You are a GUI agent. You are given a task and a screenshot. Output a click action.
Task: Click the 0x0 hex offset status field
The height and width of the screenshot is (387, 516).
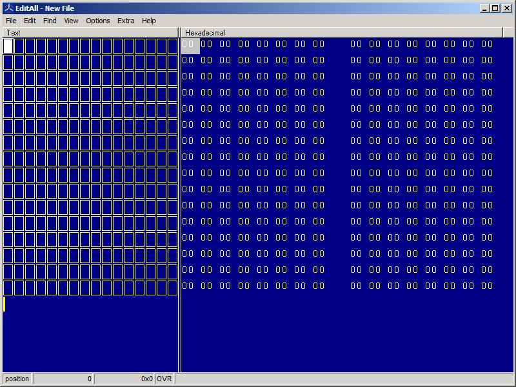124,379
